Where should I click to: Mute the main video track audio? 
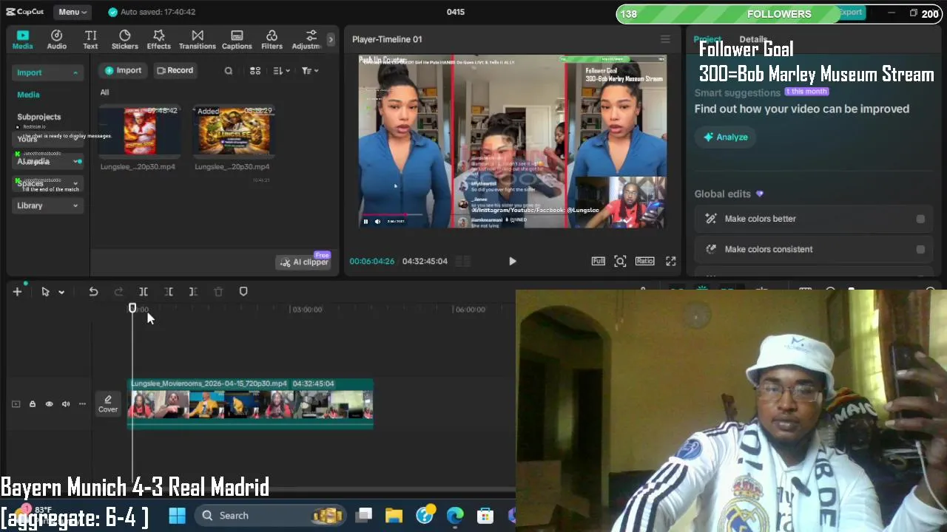[x=66, y=404]
